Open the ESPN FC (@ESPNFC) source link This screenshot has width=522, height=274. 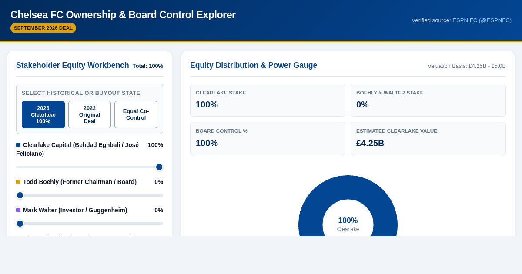click(x=482, y=20)
